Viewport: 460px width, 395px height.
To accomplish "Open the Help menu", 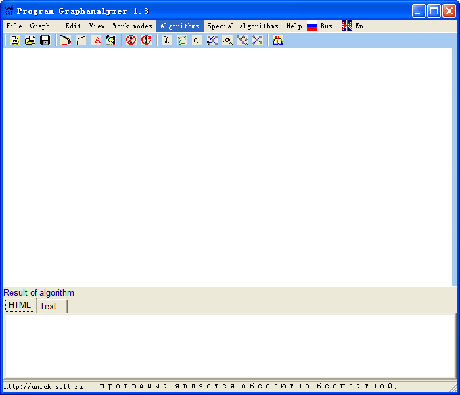I will click(294, 26).
